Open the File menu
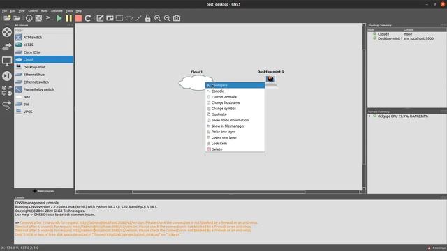The height and width of the screenshot is (251, 447). (5, 11)
